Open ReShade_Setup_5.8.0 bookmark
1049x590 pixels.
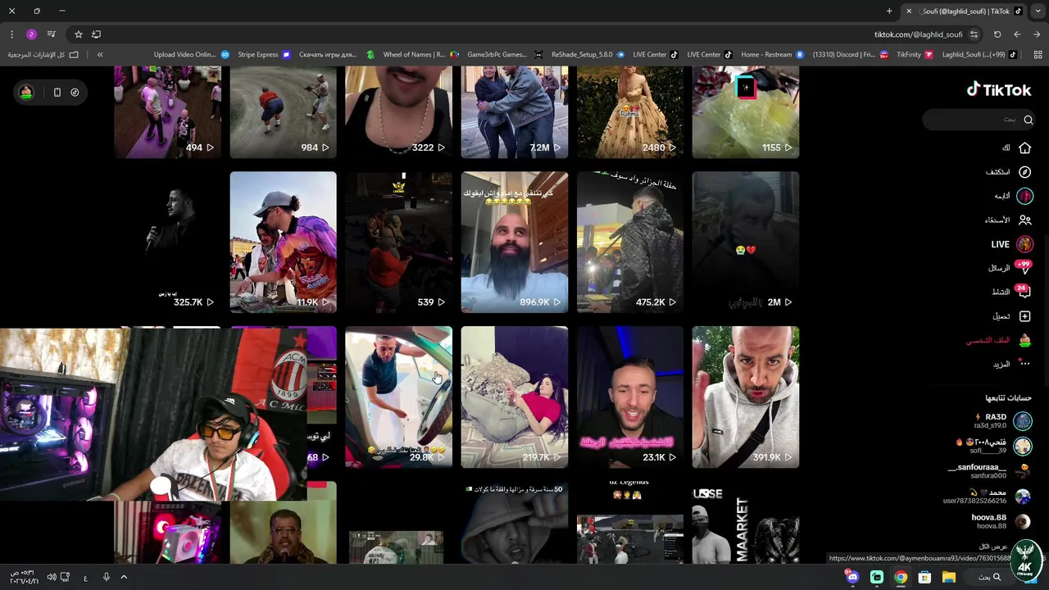[x=588, y=55]
